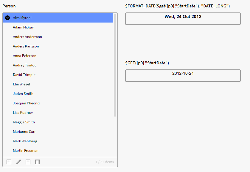Click the add item plus icon

(9, 162)
